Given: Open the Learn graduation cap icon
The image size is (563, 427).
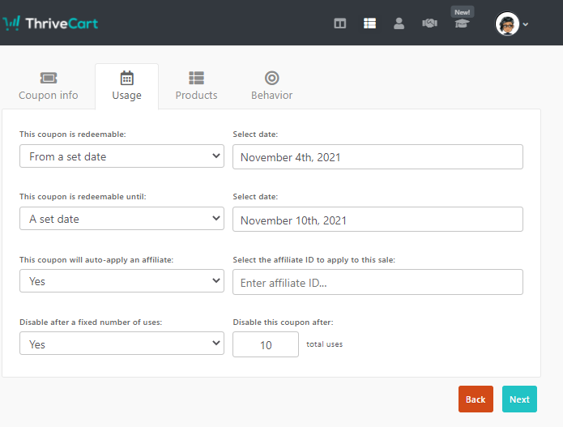Looking at the screenshot, I should tap(462, 24).
